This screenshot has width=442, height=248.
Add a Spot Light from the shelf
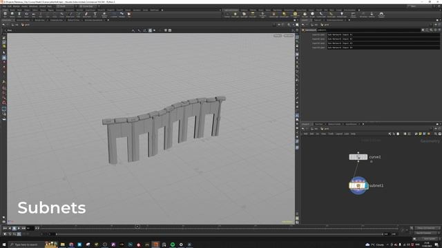(x=244, y=14)
